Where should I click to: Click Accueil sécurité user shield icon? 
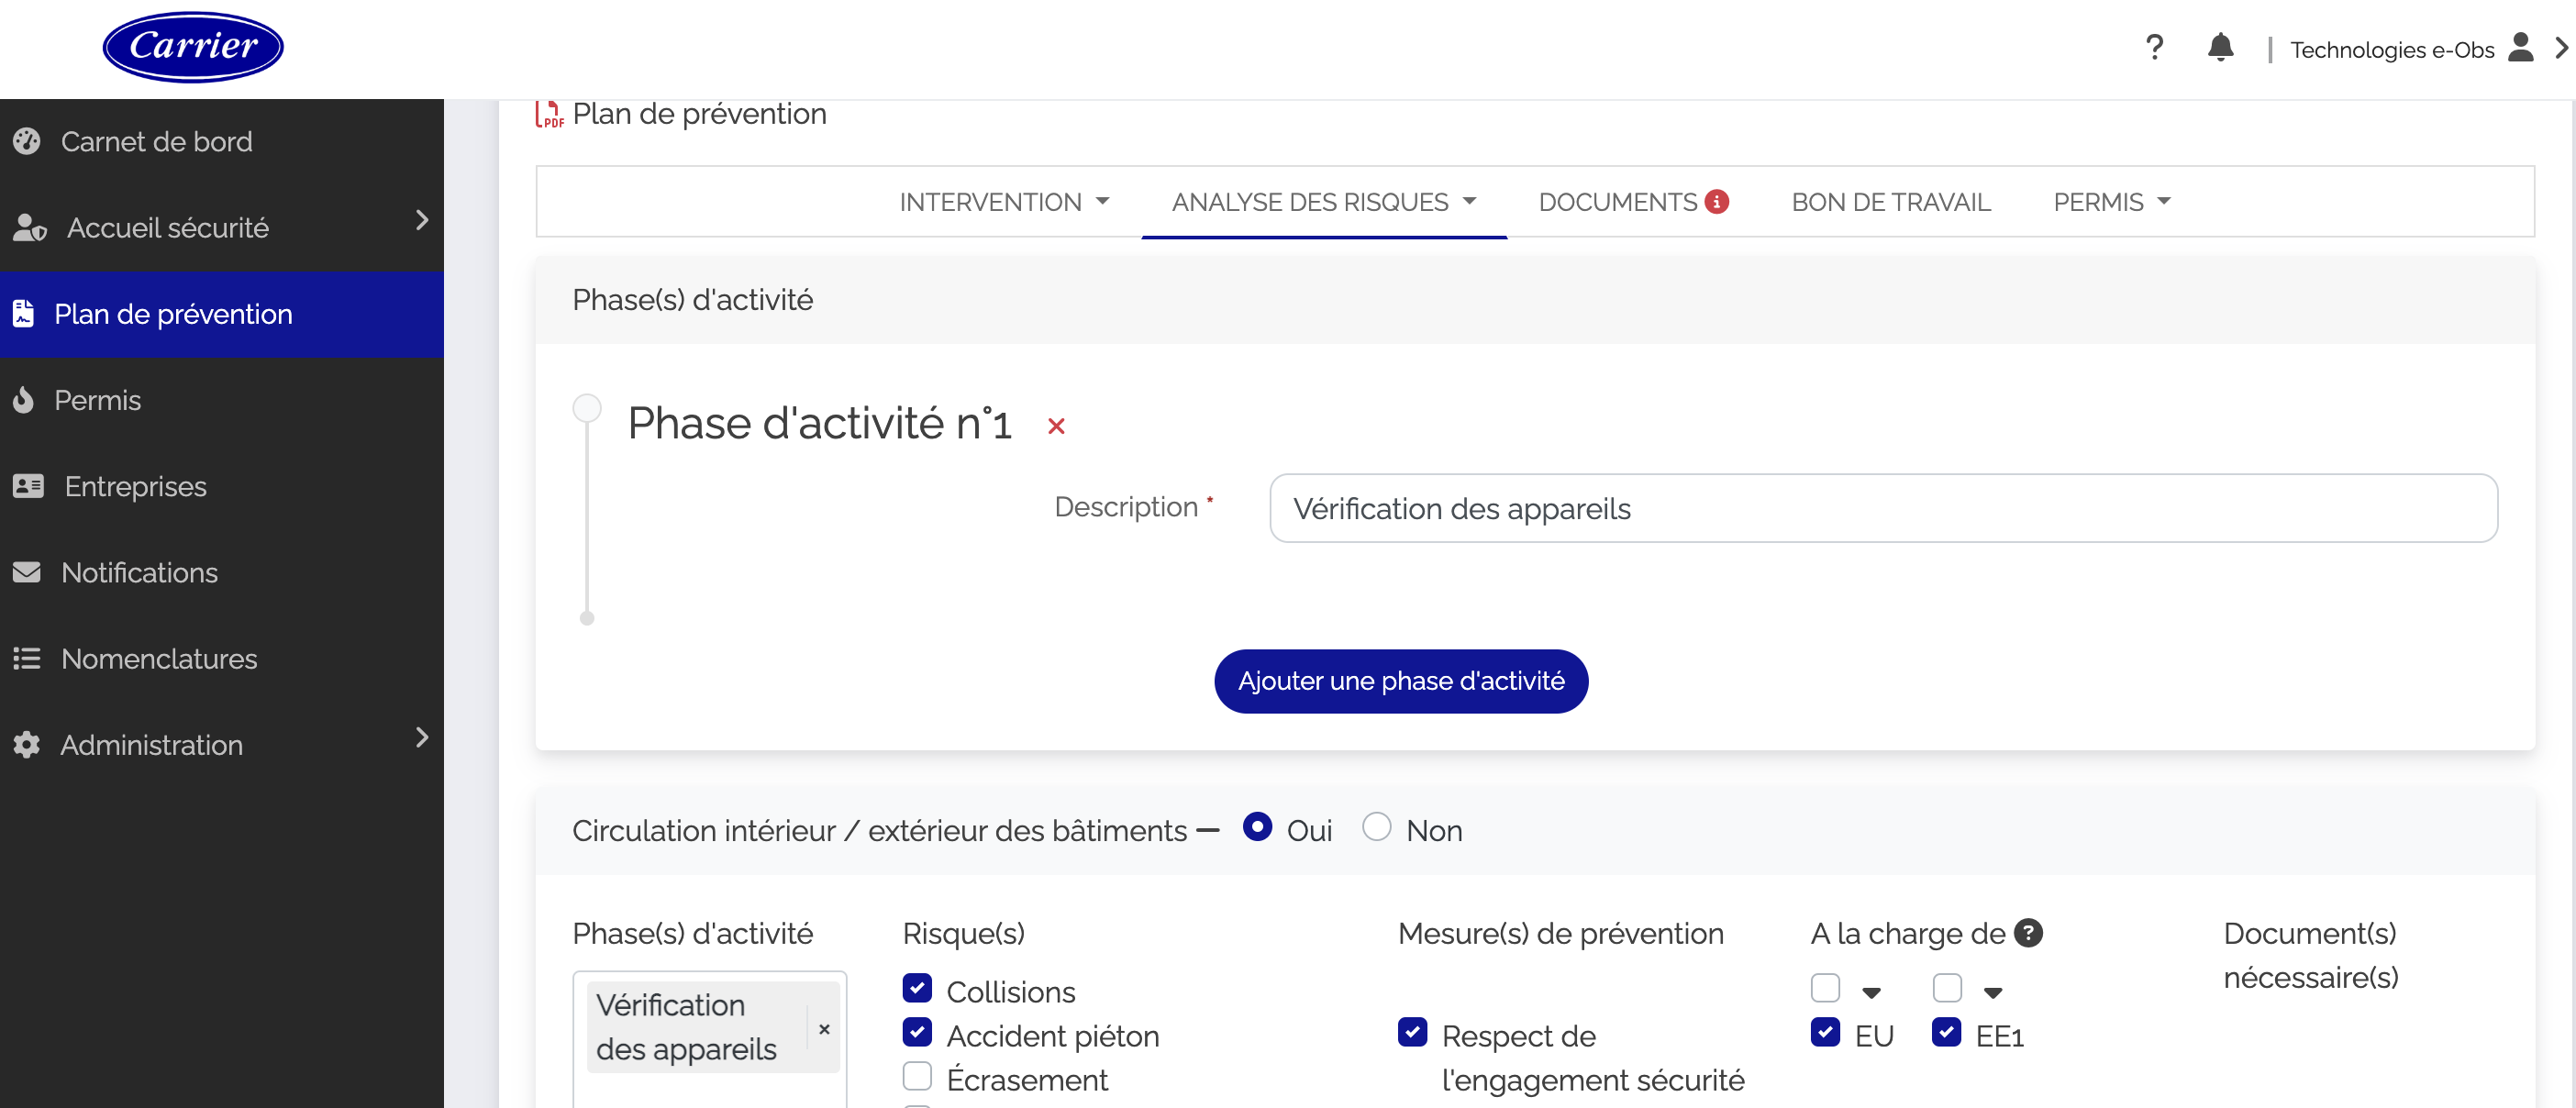[x=29, y=228]
